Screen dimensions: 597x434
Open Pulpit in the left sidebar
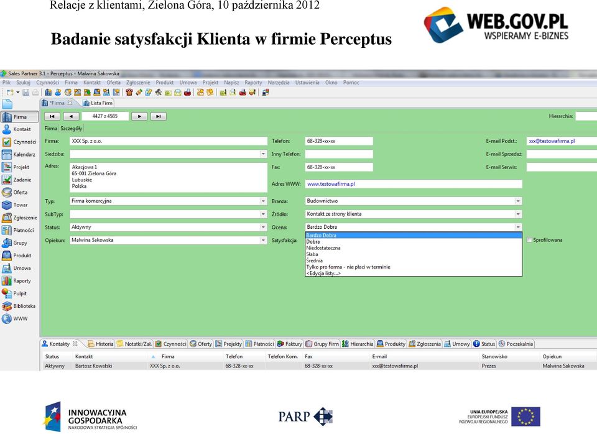tap(15, 293)
